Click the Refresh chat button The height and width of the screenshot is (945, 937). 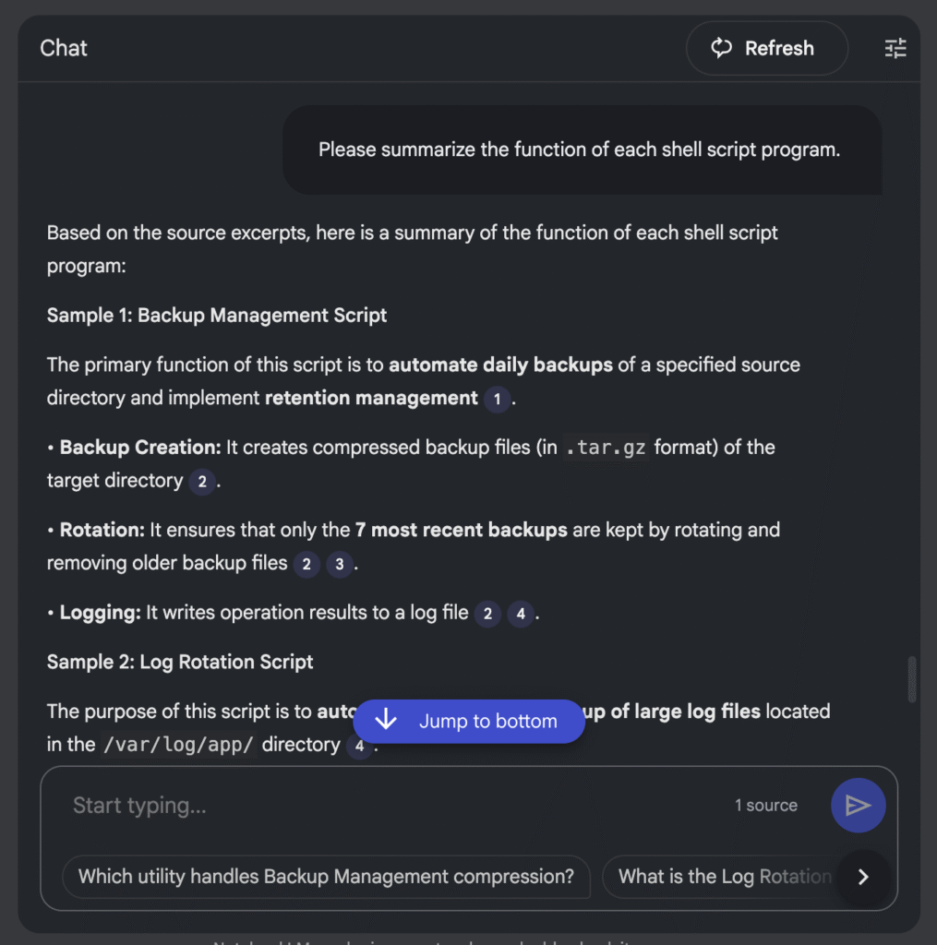766,49
